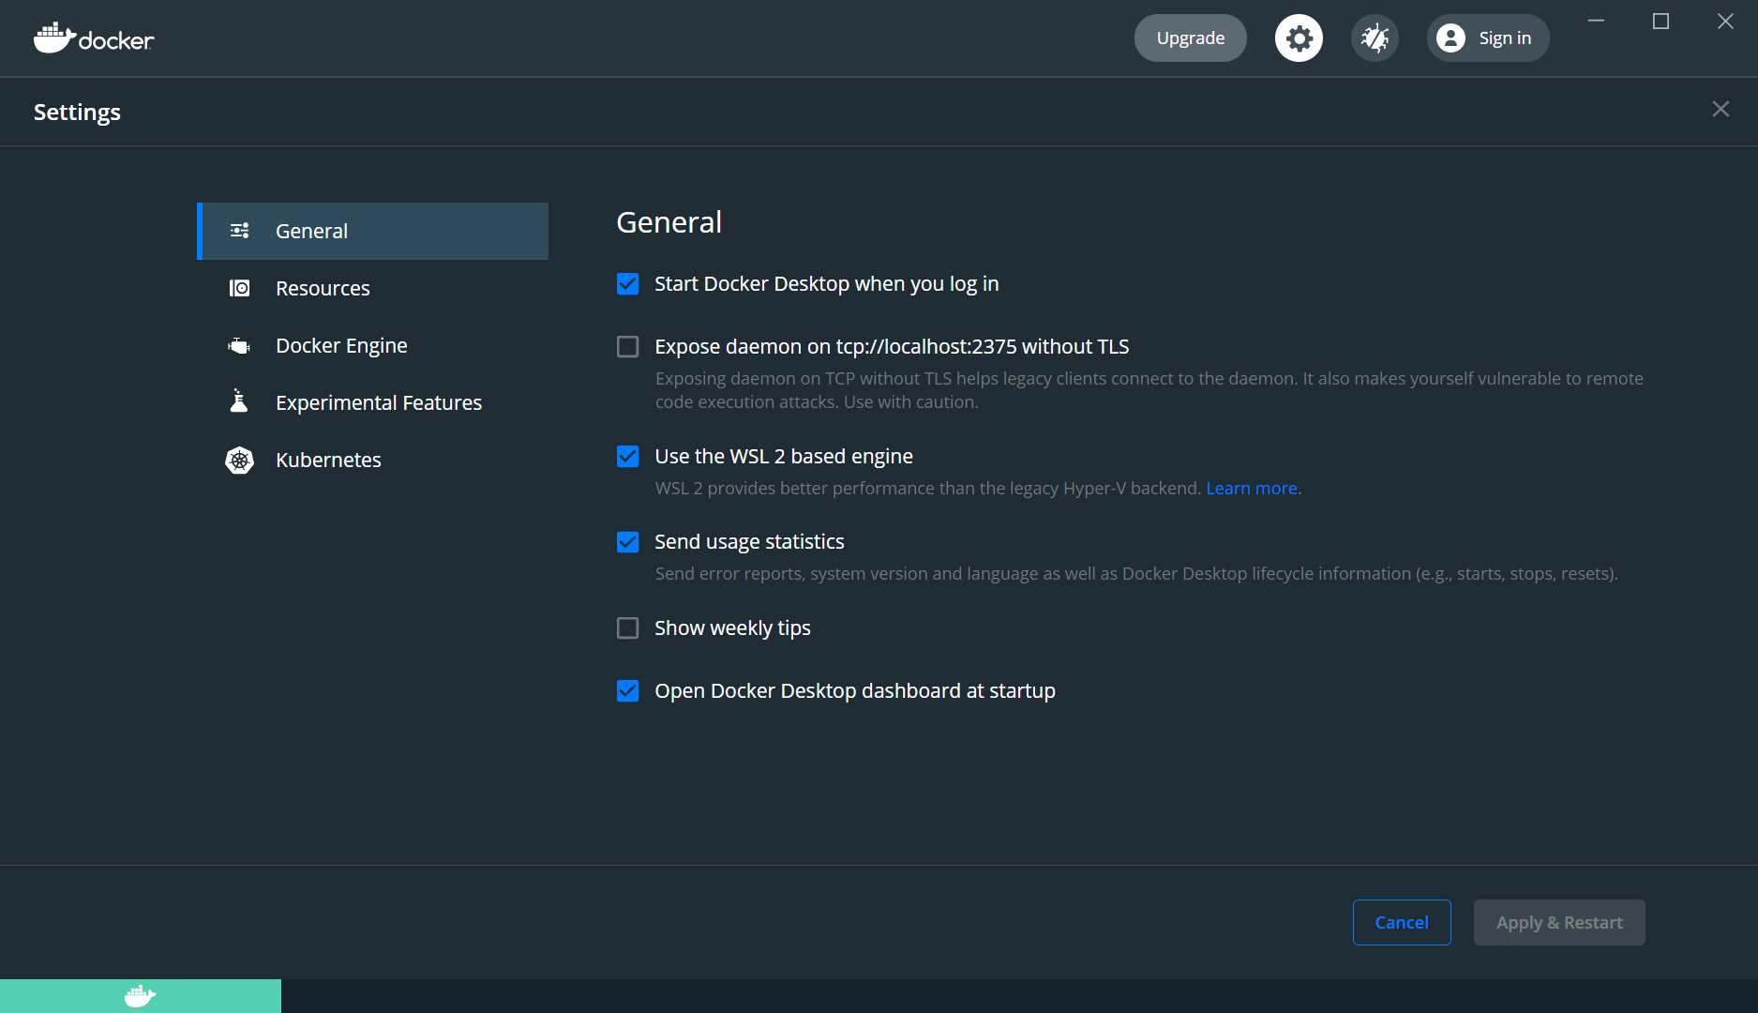Open the Kubernetes settings section

coord(328,460)
